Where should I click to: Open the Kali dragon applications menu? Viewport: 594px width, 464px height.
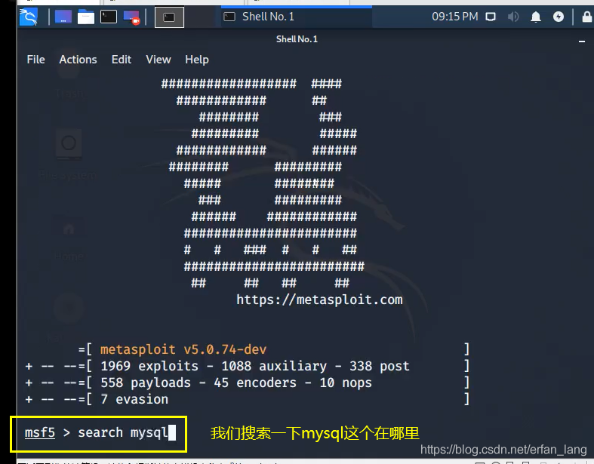coord(29,17)
